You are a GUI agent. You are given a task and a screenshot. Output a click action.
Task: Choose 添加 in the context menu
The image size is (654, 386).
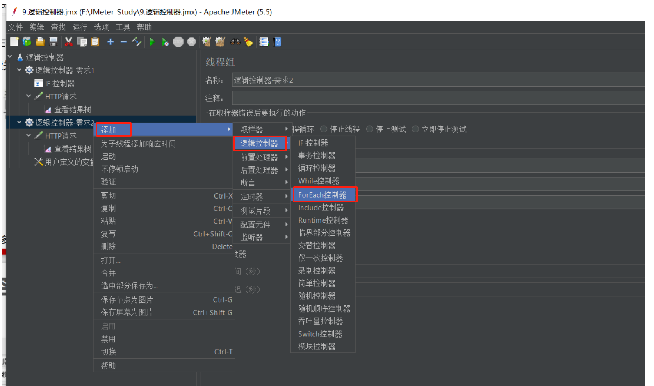coord(164,130)
